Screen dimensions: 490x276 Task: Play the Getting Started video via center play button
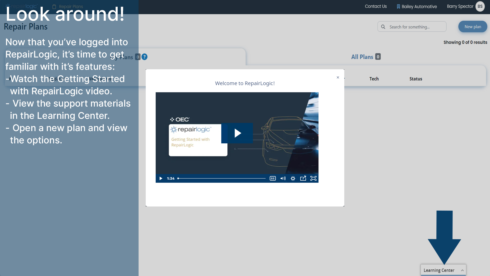tap(237, 133)
